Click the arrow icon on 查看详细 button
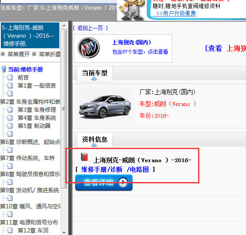The width and height of the screenshot is (246, 235). point(123,182)
